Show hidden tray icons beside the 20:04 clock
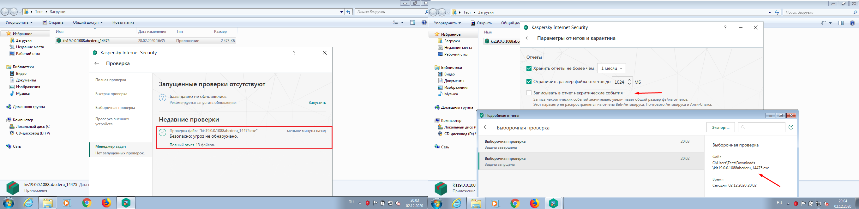Viewport: 859px width, 209px height. (788, 203)
